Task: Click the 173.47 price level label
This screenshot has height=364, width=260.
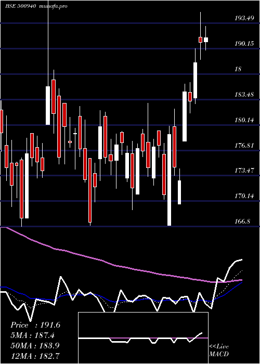Action: (244, 171)
